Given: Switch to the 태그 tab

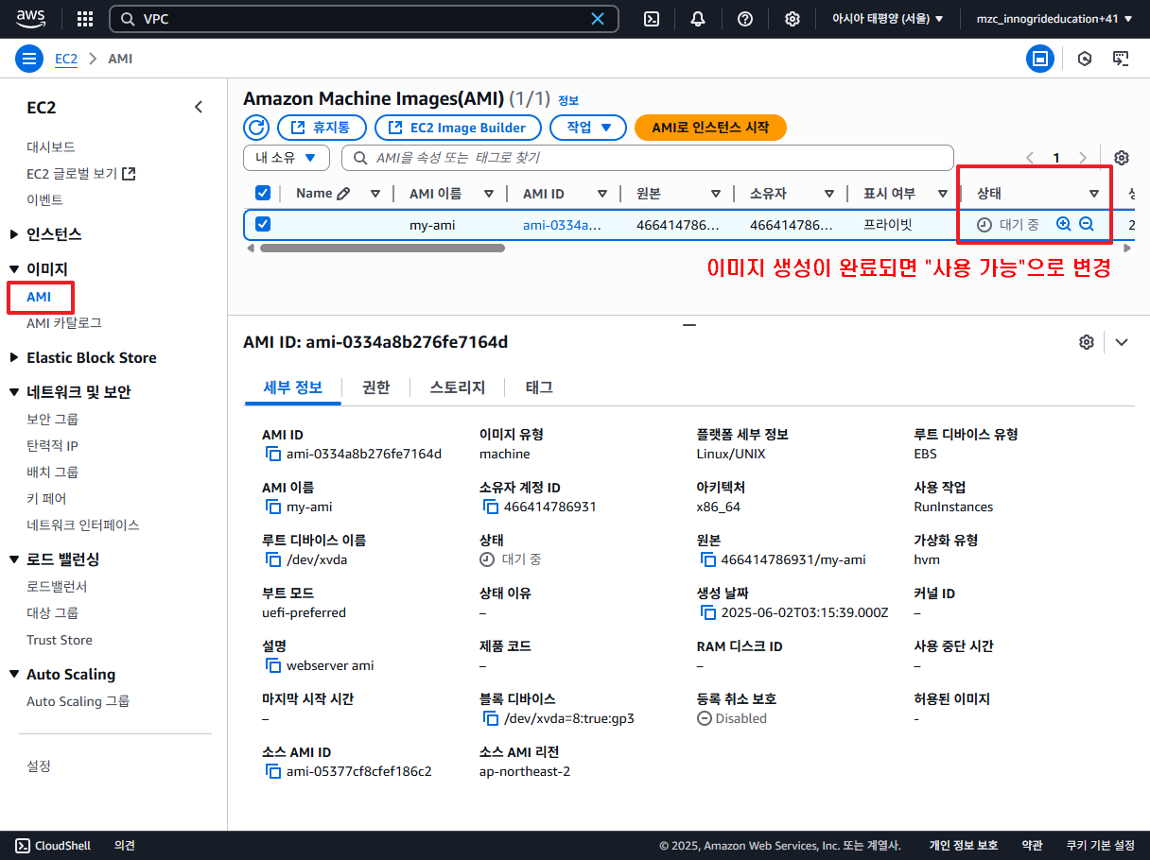Looking at the screenshot, I should click(539, 387).
